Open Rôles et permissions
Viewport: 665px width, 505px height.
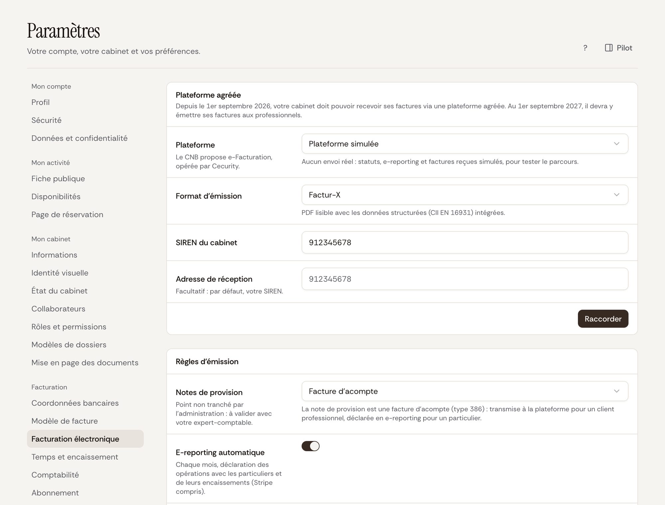pyautogui.click(x=85, y=327)
